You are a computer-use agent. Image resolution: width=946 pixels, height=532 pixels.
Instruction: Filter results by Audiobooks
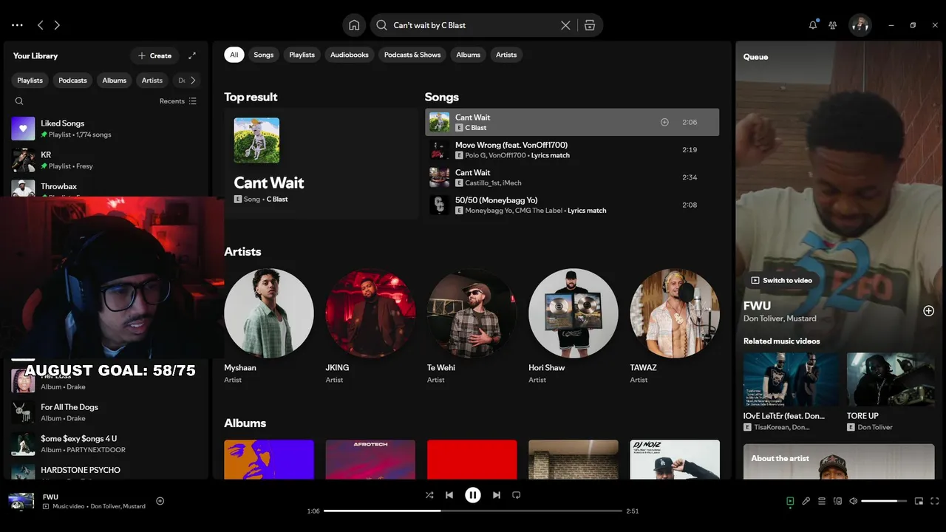coord(350,55)
